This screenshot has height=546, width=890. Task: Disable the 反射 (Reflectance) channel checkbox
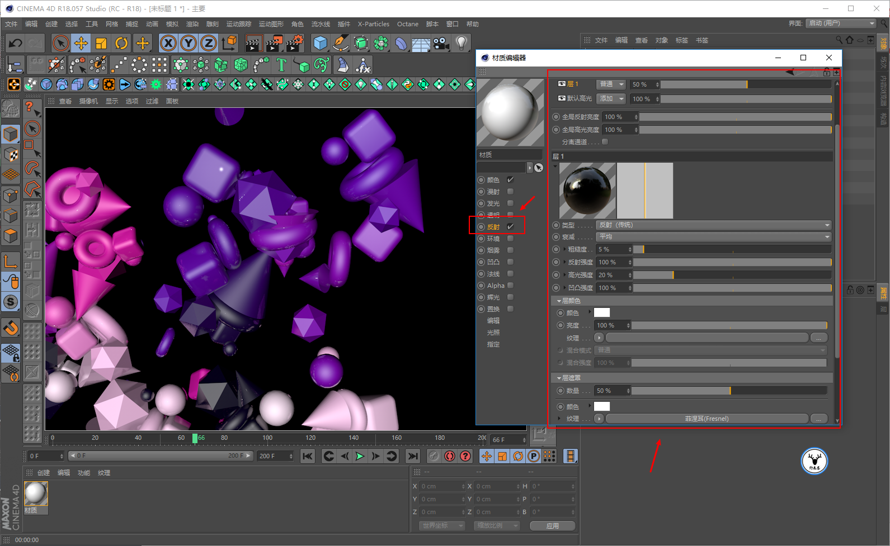point(510,227)
